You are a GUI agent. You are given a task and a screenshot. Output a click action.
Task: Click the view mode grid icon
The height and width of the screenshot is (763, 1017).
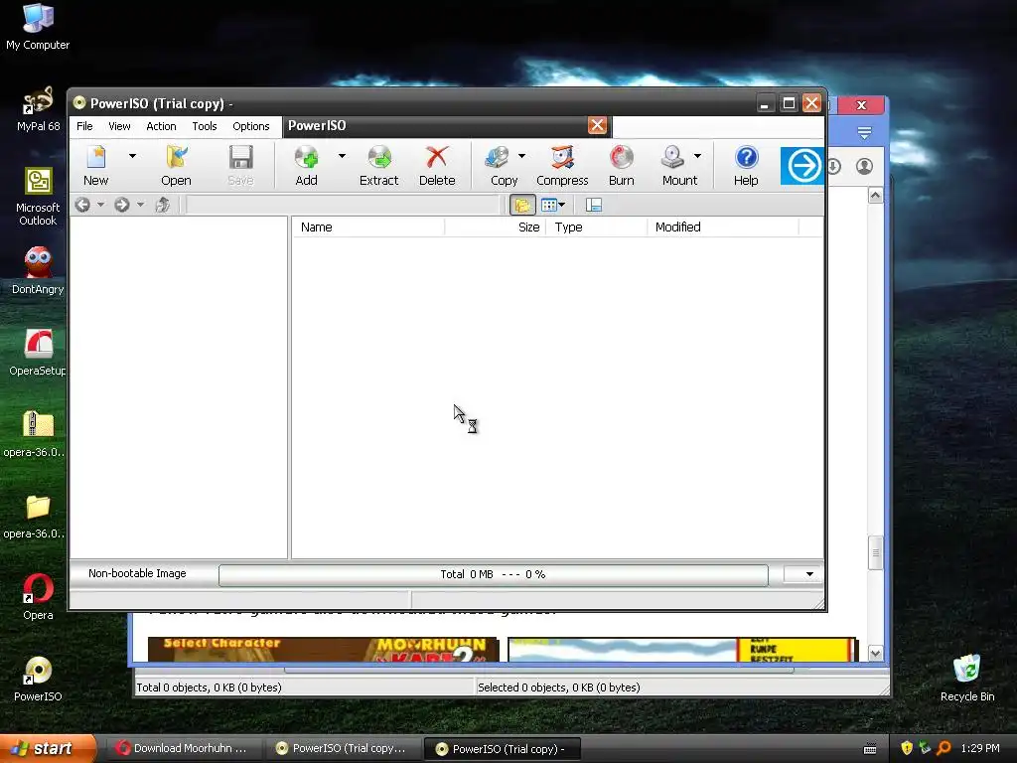(548, 205)
